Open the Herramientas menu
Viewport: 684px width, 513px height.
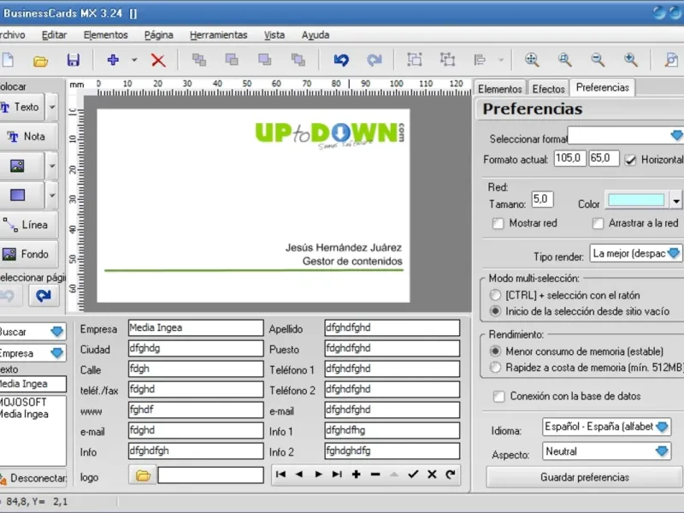(219, 35)
